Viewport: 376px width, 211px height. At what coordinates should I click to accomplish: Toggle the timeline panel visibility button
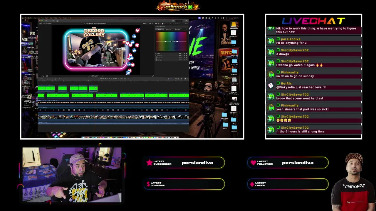(177, 21)
